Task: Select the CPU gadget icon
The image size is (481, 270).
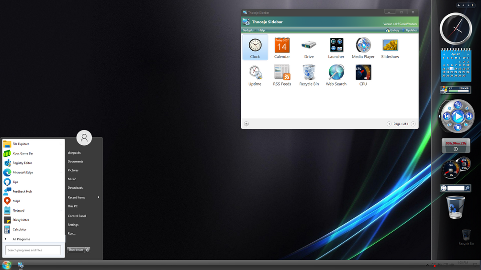Action: pyautogui.click(x=363, y=75)
